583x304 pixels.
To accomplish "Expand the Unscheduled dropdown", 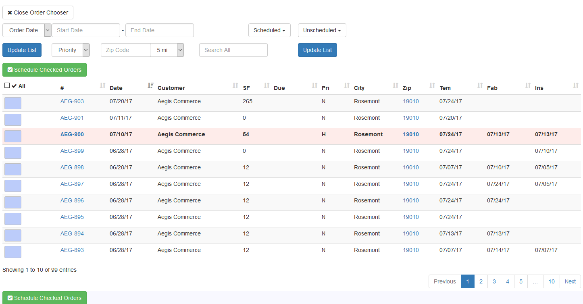I will pyautogui.click(x=322, y=30).
